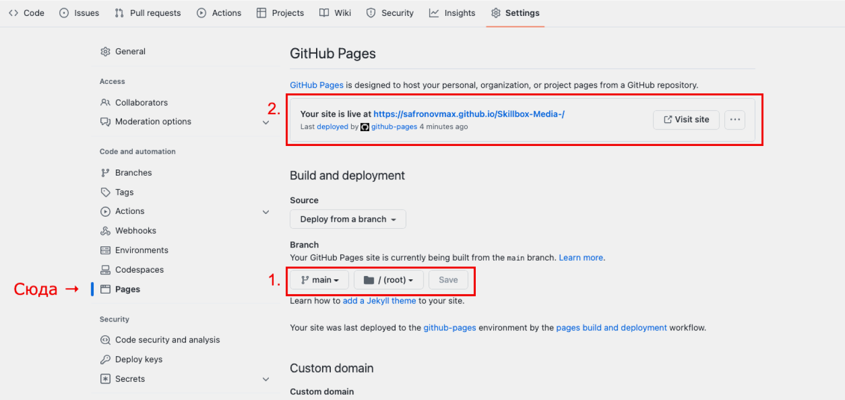Click the GitHub Pages documentation link
This screenshot has width=845, height=400.
coord(317,85)
